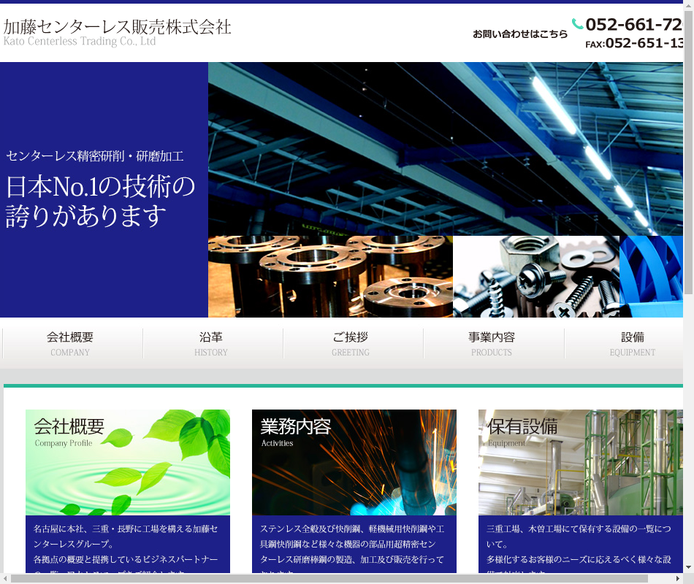
Task: Open the 事業内容 PRODUCTS menu item
Action: tap(492, 344)
